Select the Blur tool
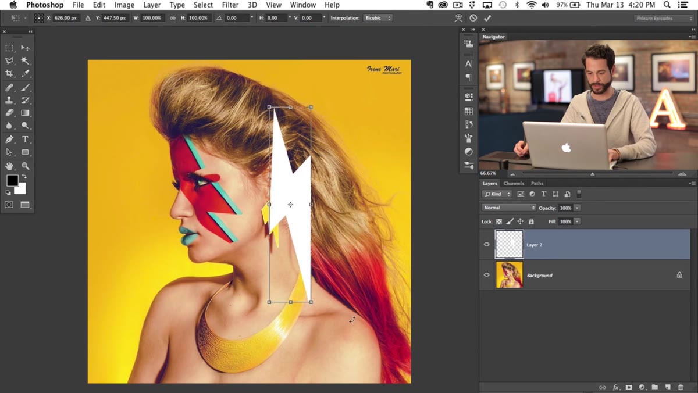This screenshot has height=393, width=698. pyautogui.click(x=9, y=126)
